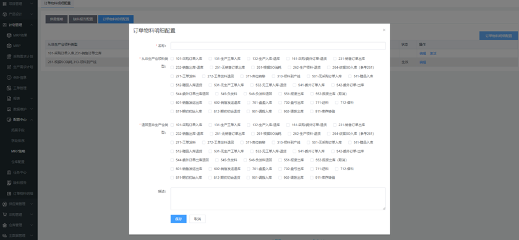Click the 主数据管理 sidebar icon

coord(4,236)
